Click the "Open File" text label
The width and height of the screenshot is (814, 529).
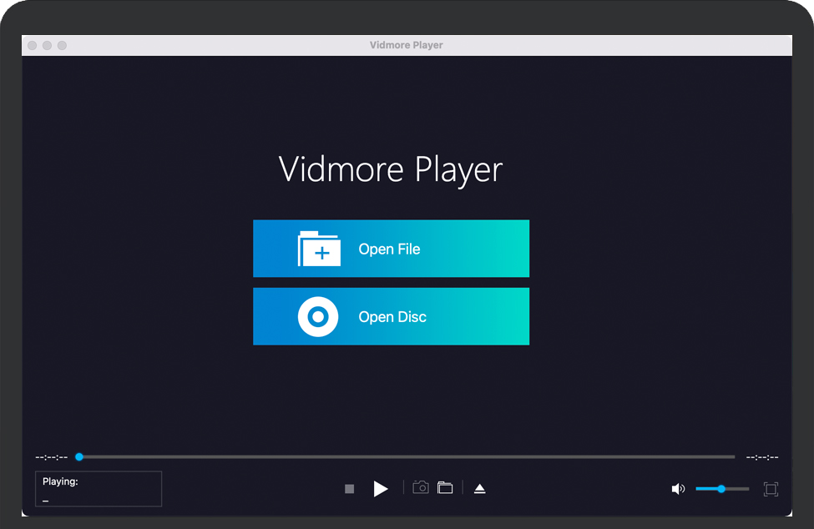click(389, 249)
